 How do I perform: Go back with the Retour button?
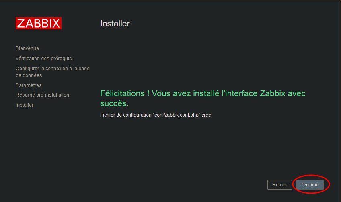[279, 185]
